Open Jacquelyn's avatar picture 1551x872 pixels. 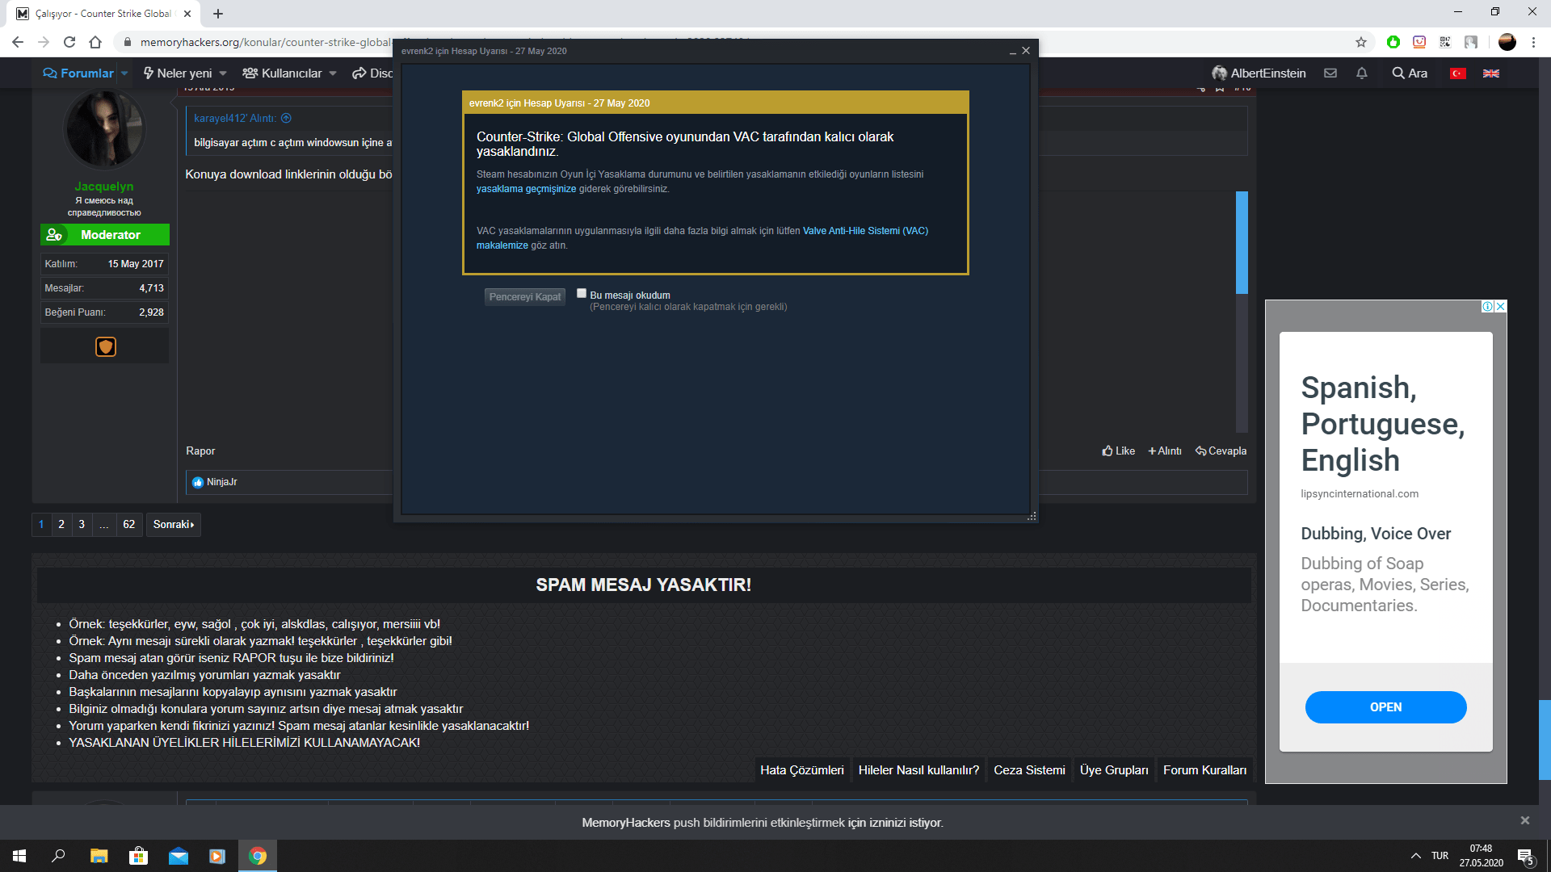[x=104, y=129]
